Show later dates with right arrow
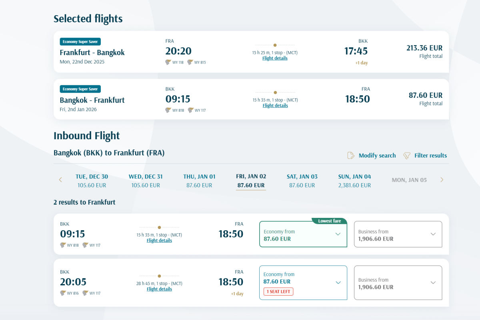The width and height of the screenshot is (480, 320). pyautogui.click(x=442, y=180)
